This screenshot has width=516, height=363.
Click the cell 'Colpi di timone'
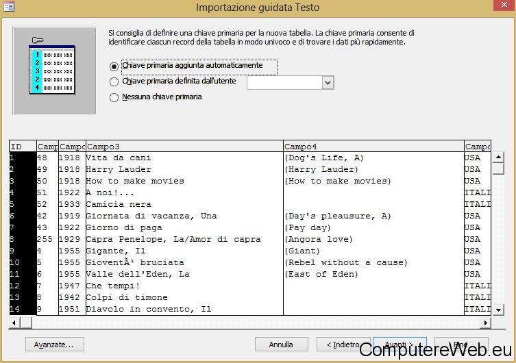(184, 297)
